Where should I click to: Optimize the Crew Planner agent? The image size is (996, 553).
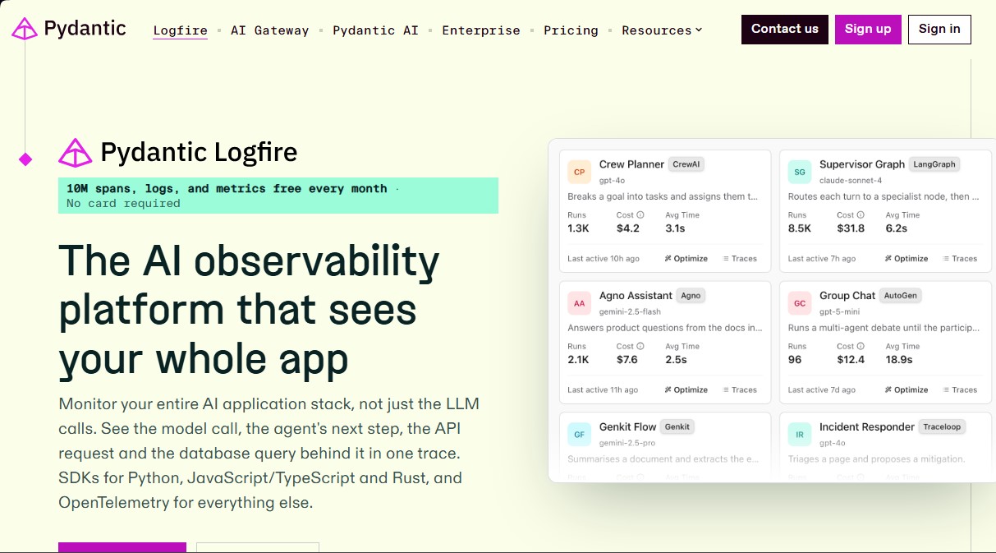point(686,259)
